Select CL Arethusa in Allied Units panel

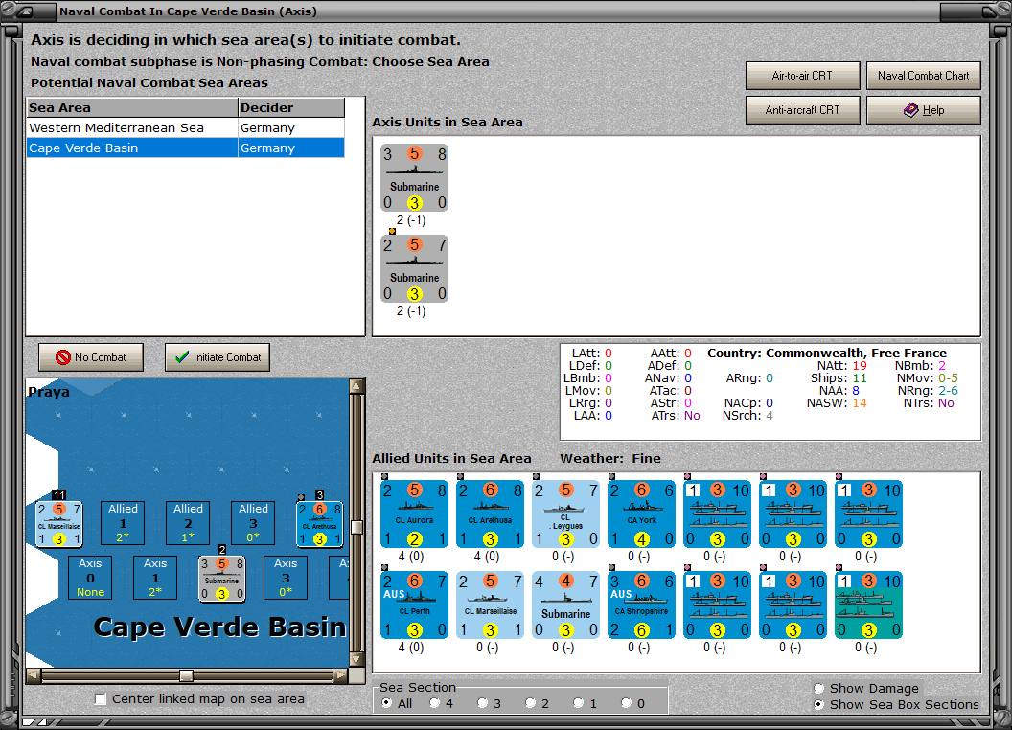[x=490, y=514]
